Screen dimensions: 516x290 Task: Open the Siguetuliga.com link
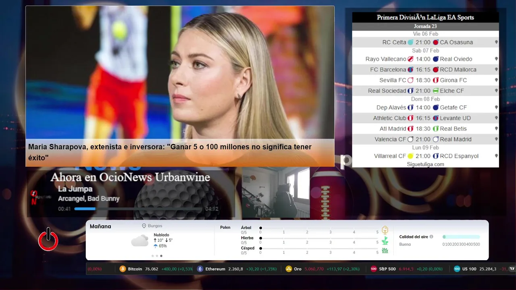pos(425,164)
